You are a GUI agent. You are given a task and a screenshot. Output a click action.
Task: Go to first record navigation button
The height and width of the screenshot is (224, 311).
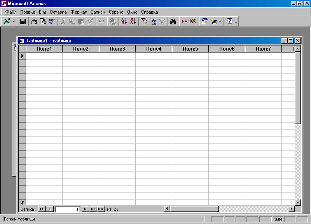42,209
